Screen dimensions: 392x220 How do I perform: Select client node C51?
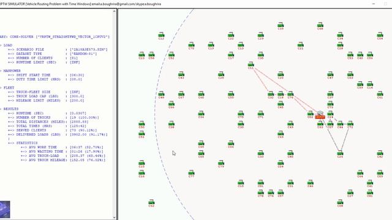pos(141,134)
